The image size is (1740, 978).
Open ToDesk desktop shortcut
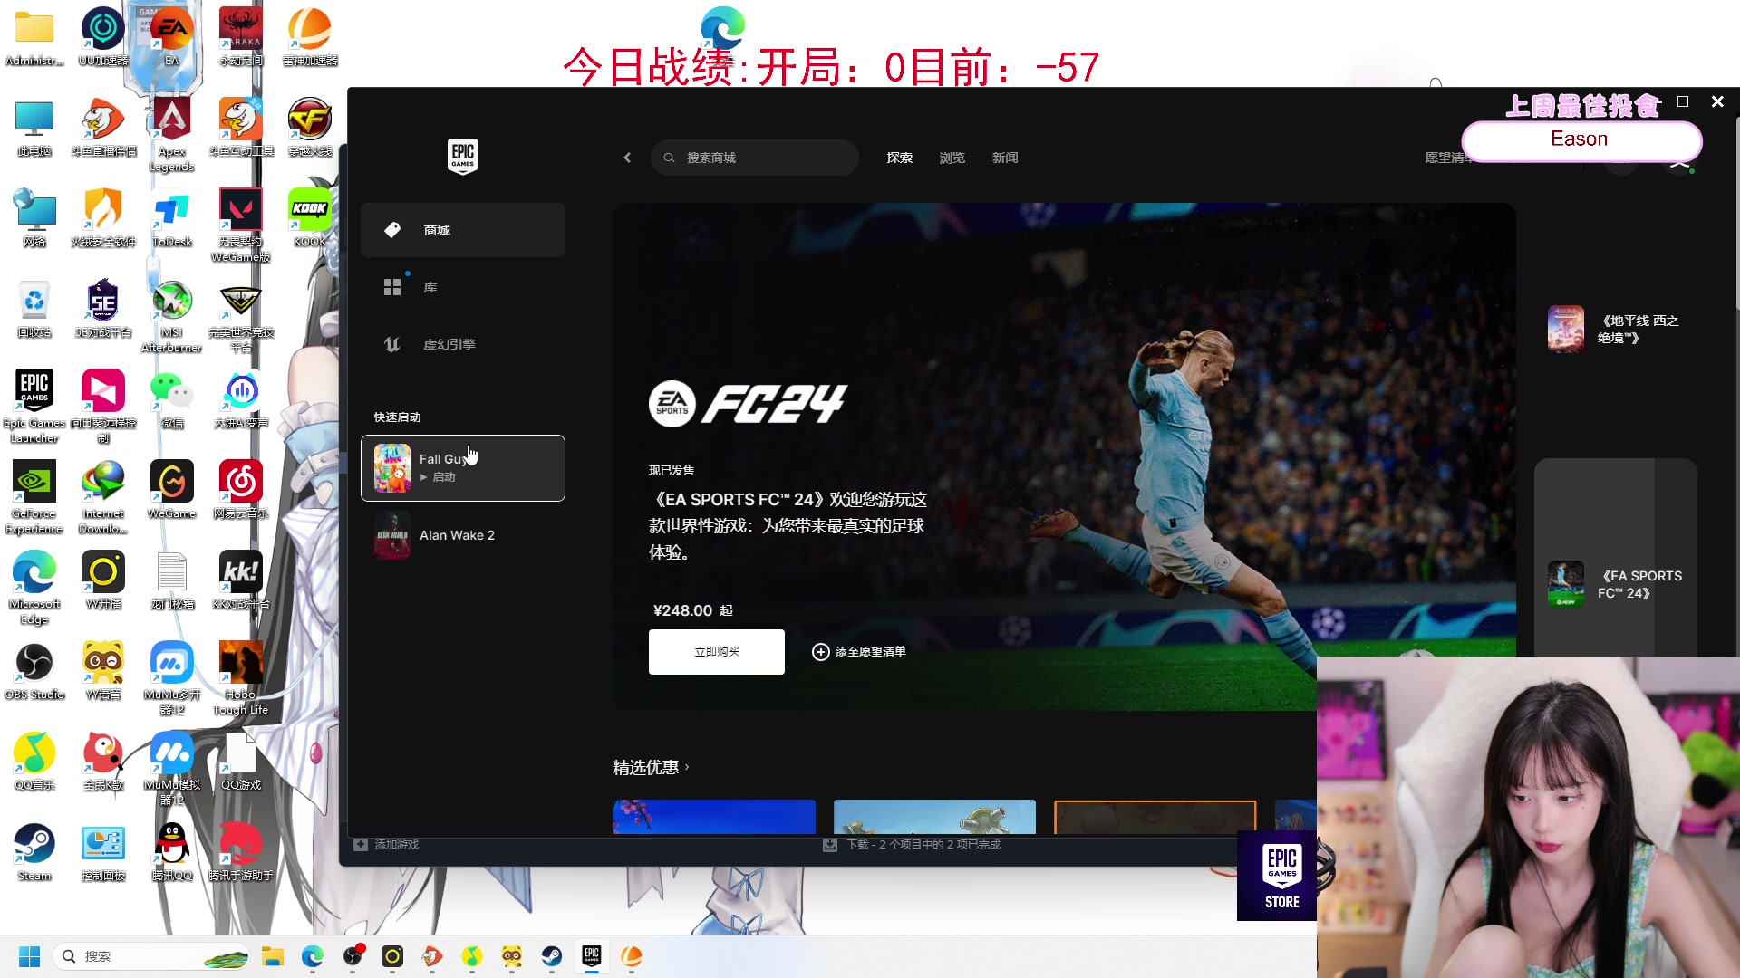click(x=171, y=219)
